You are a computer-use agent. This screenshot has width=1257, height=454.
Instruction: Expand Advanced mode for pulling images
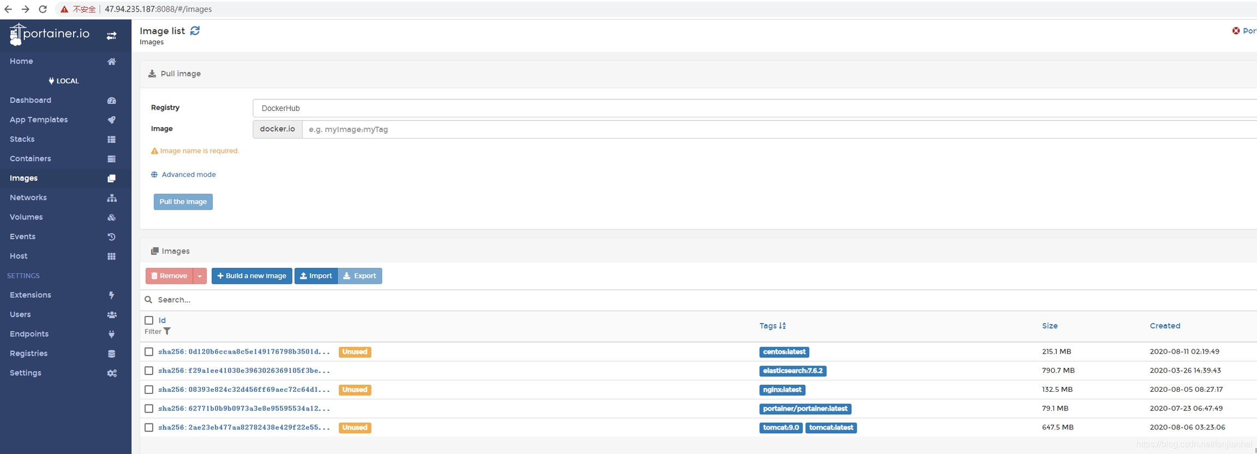pos(188,175)
